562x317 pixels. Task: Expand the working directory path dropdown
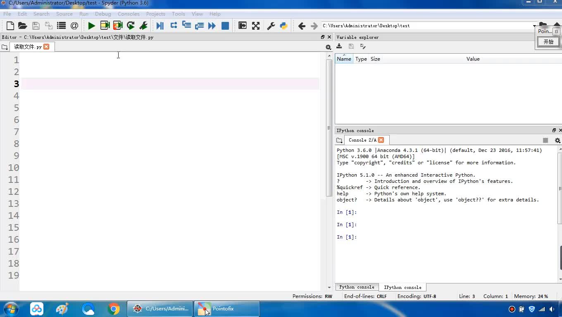[534, 26]
